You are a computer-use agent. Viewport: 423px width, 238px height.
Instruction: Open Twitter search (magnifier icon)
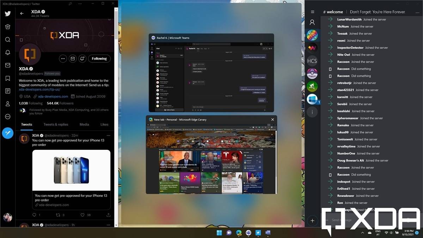(7, 39)
